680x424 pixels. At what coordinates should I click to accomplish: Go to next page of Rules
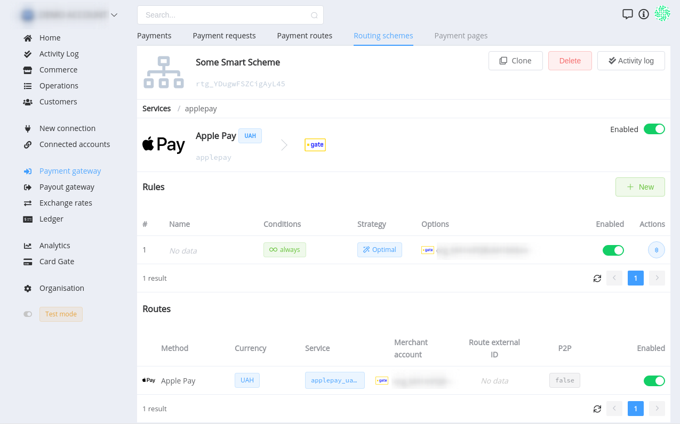tap(657, 278)
